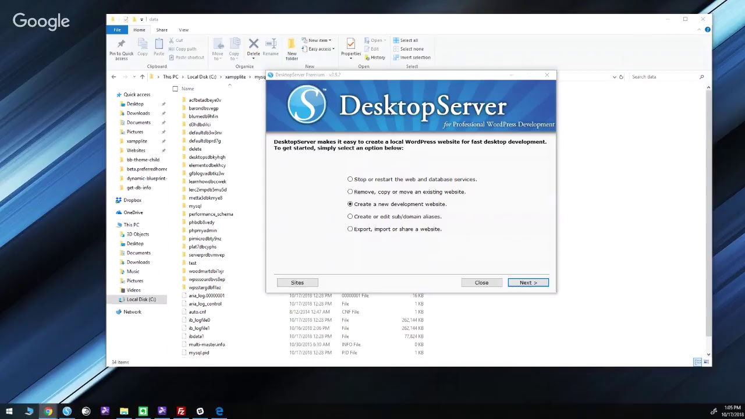
Task: Switch to the Home ribbon tab
Action: pyautogui.click(x=139, y=30)
